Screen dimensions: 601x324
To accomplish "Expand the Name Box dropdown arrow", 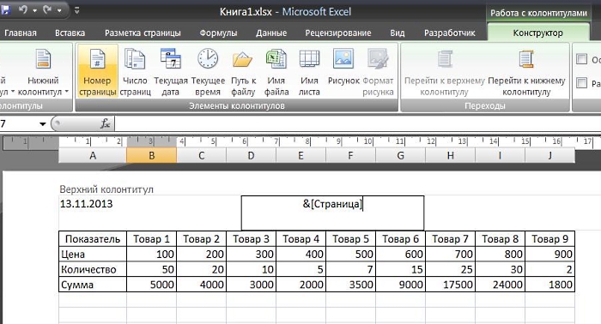I will pyautogui.click(x=43, y=124).
